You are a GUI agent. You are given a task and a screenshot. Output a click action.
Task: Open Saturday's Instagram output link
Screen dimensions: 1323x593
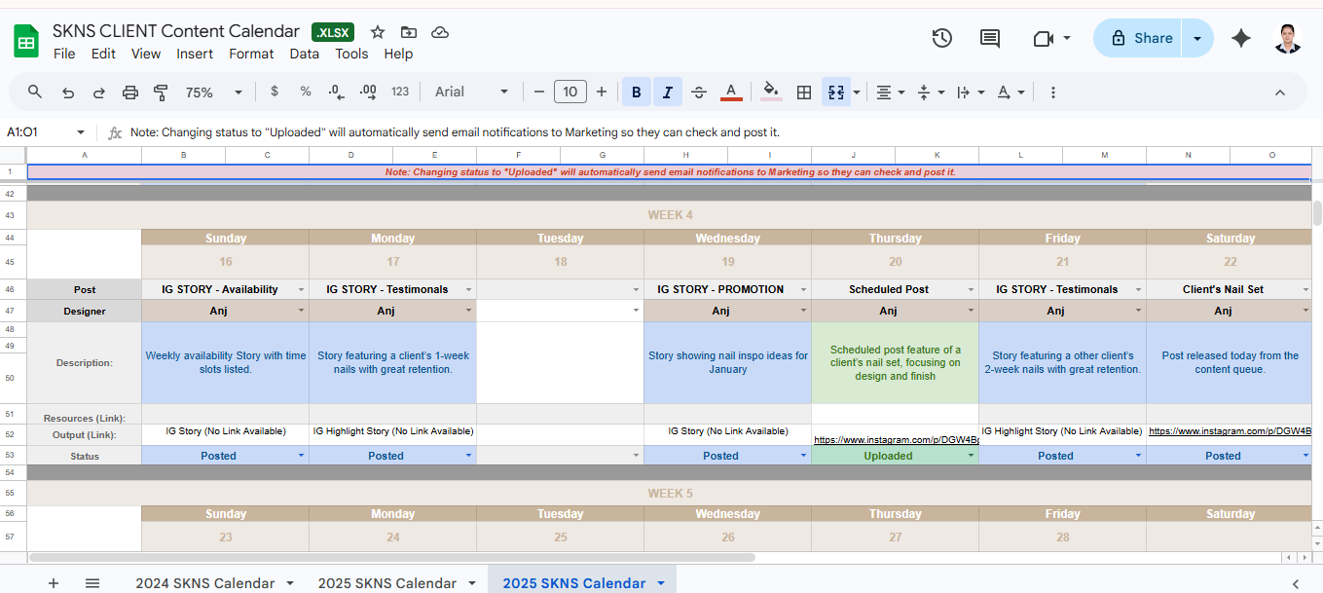[x=1230, y=431]
